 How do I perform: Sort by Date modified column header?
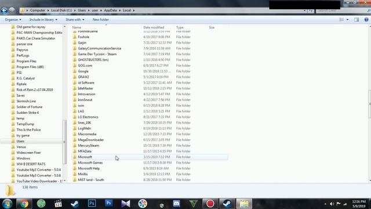tap(154, 27)
